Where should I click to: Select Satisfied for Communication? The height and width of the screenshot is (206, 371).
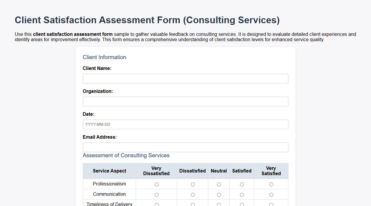241,195
